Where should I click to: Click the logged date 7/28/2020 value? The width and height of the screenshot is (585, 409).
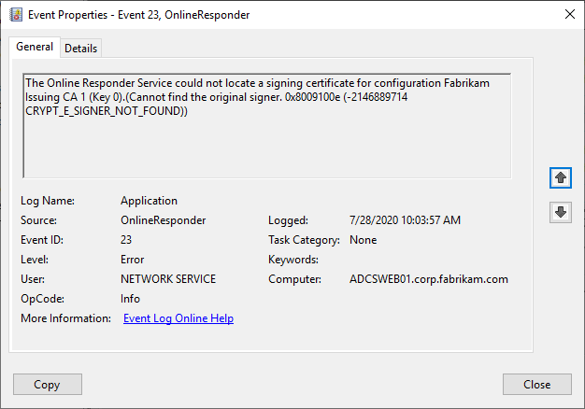[x=403, y=220]
